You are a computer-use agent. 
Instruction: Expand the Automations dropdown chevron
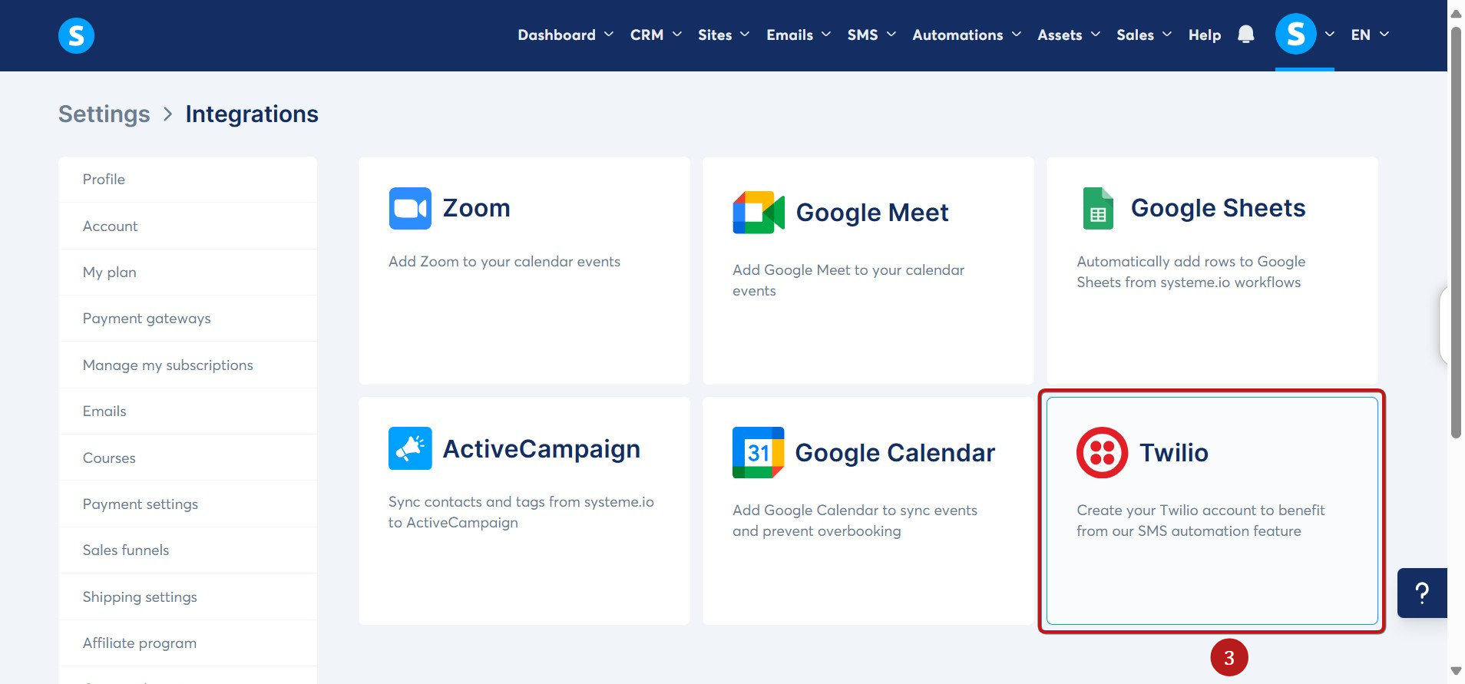point(1017,35)
